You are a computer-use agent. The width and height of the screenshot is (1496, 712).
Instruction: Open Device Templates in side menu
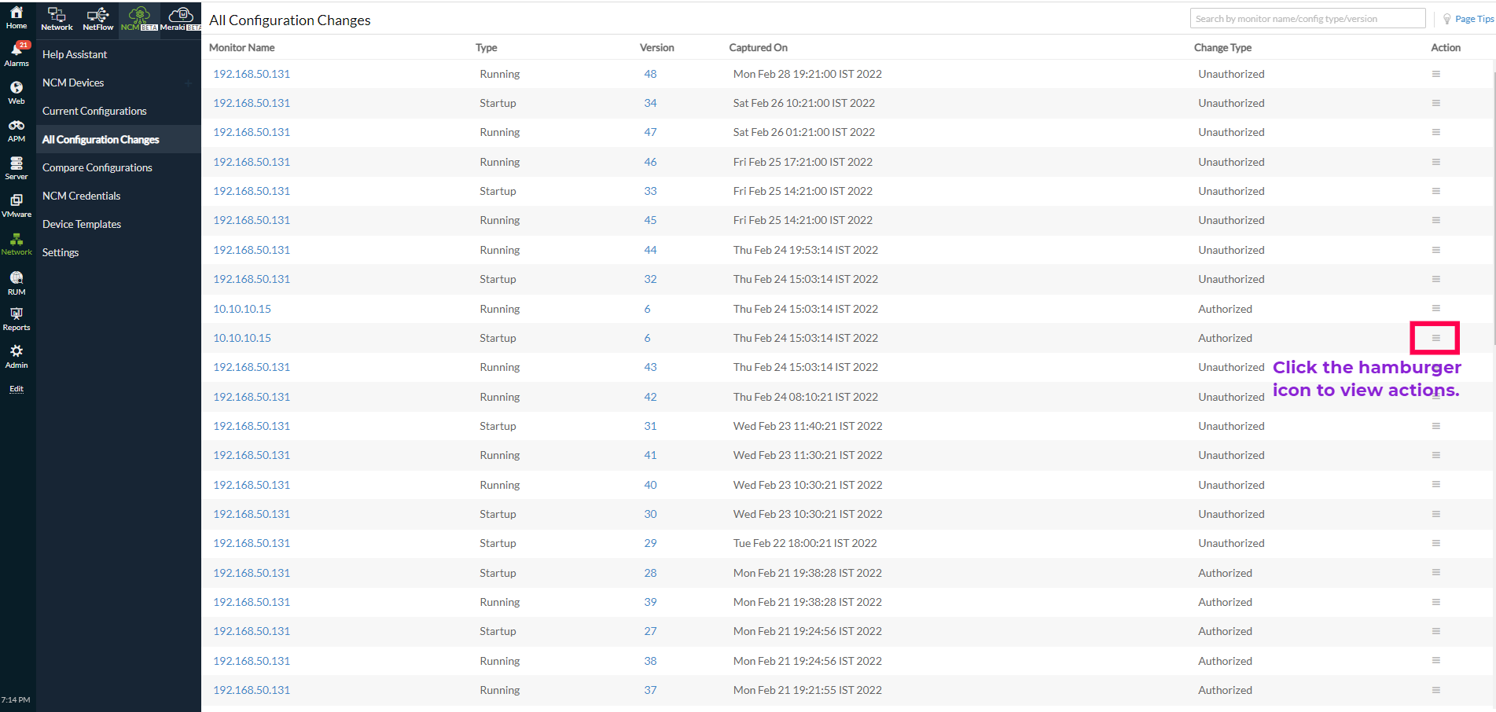click(82, 224)
